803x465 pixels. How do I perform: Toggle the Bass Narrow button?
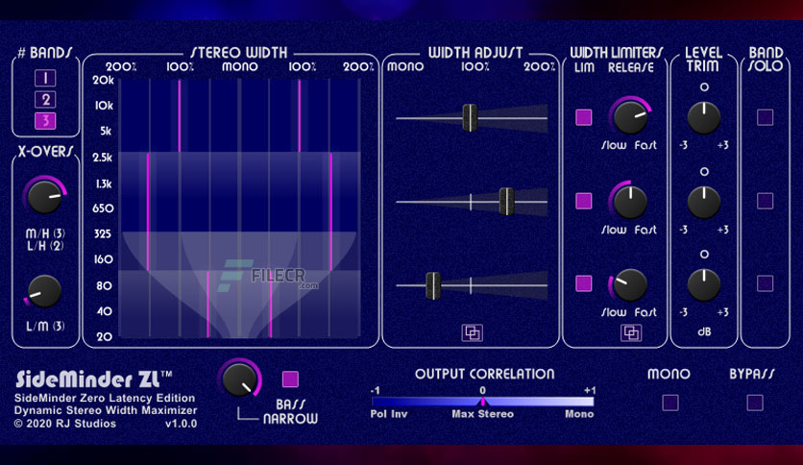[x=290, y=379]
